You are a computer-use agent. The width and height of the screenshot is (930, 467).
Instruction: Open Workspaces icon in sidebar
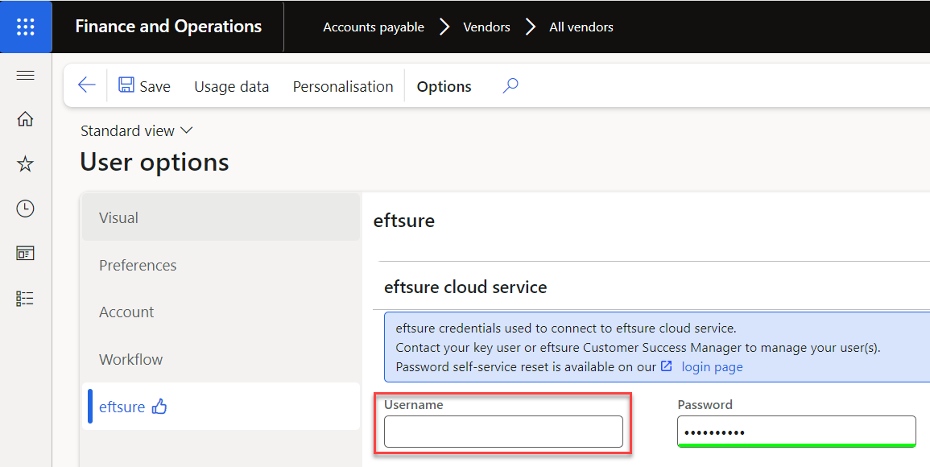26,254
